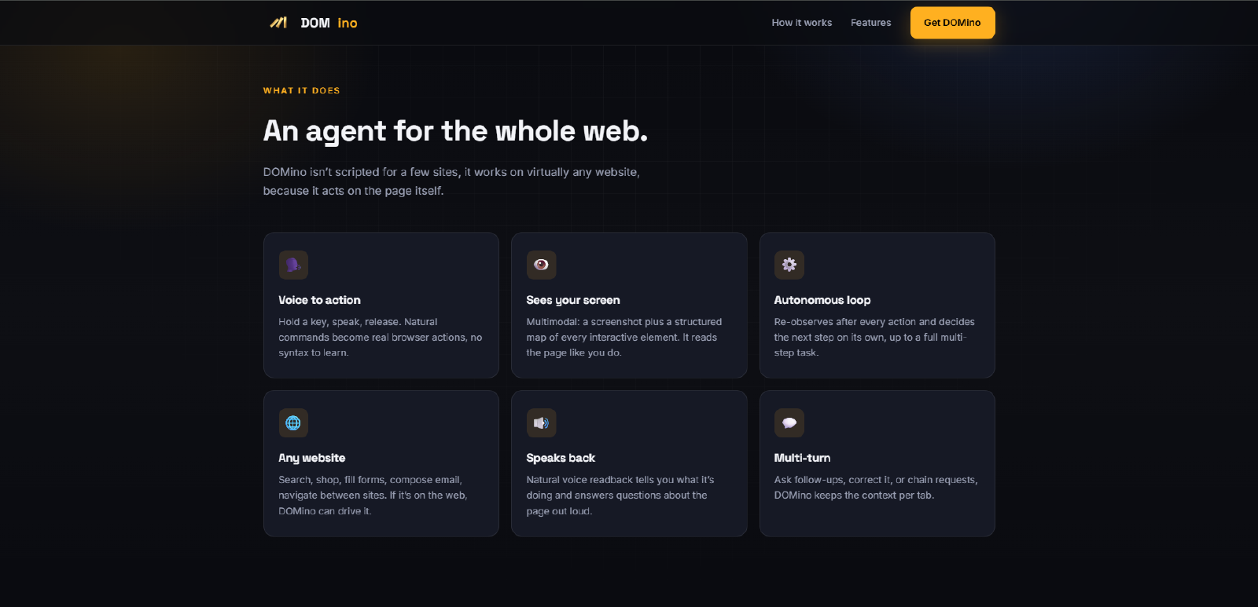1258x607 pixels.
Task: Select the Any website heading
Action: [311, 458]
